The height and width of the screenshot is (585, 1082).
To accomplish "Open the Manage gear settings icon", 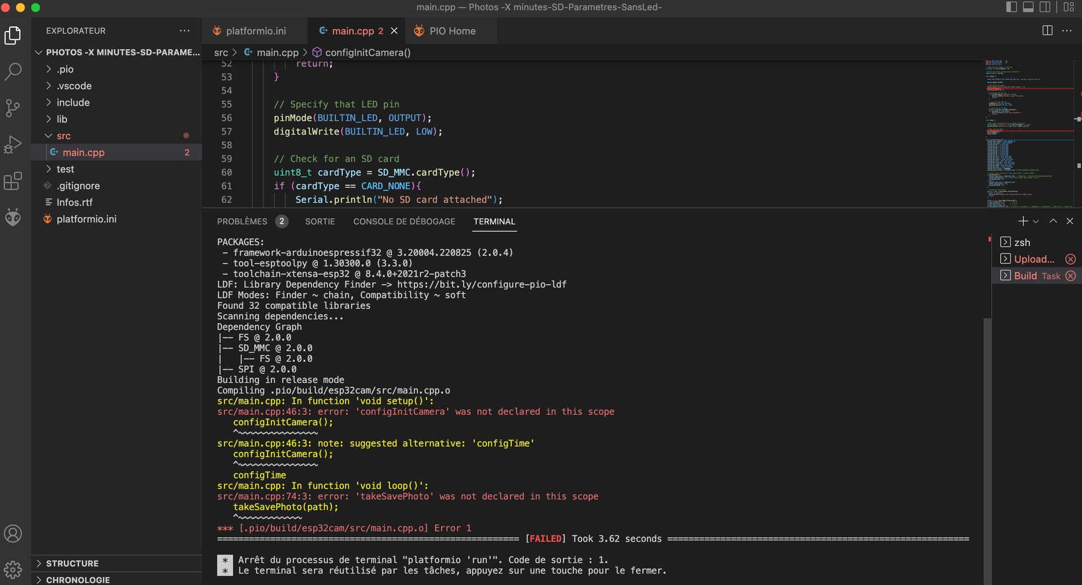I will click(x=13, y=569).
